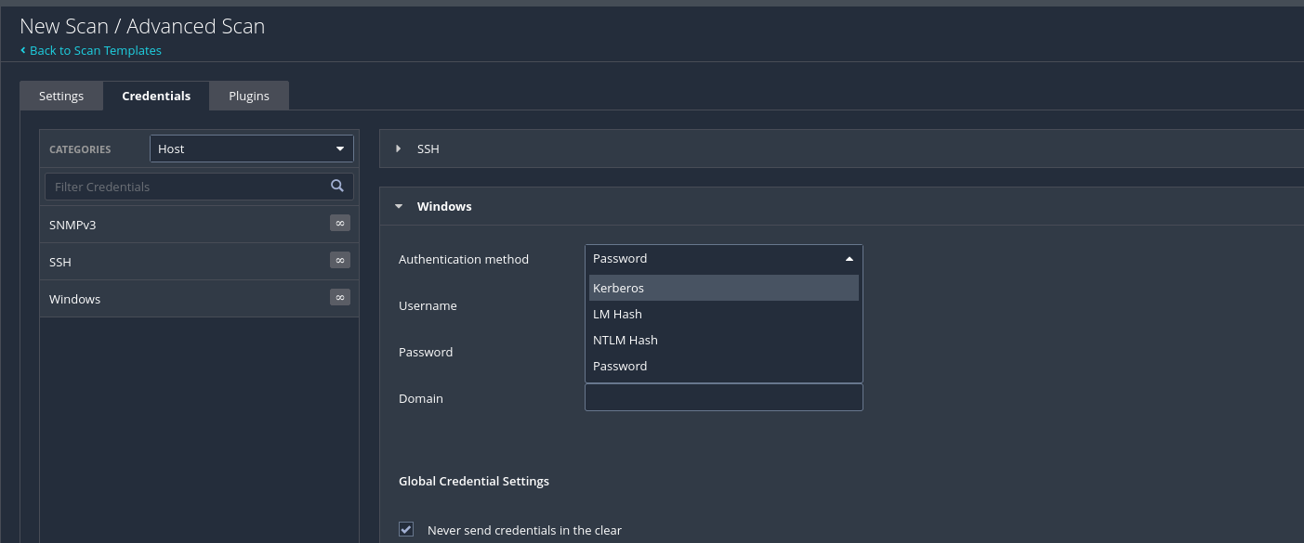
Task: Uncheck Never send credentials in the clear
Action: pos(406,529)
